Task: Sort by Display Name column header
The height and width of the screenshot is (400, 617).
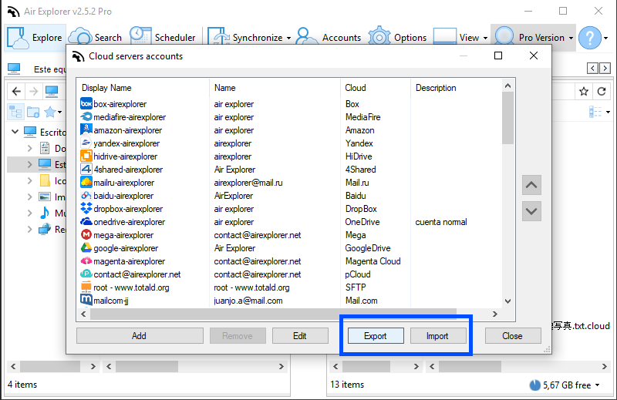Action: coord(143,88)
